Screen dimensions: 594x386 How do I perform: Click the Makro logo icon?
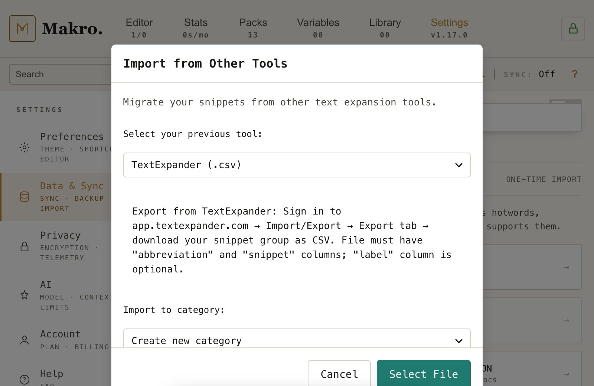(22, 29)
